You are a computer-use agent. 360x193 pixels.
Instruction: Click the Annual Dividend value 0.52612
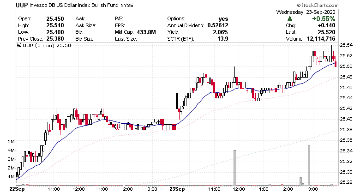[x=218, y=25]
